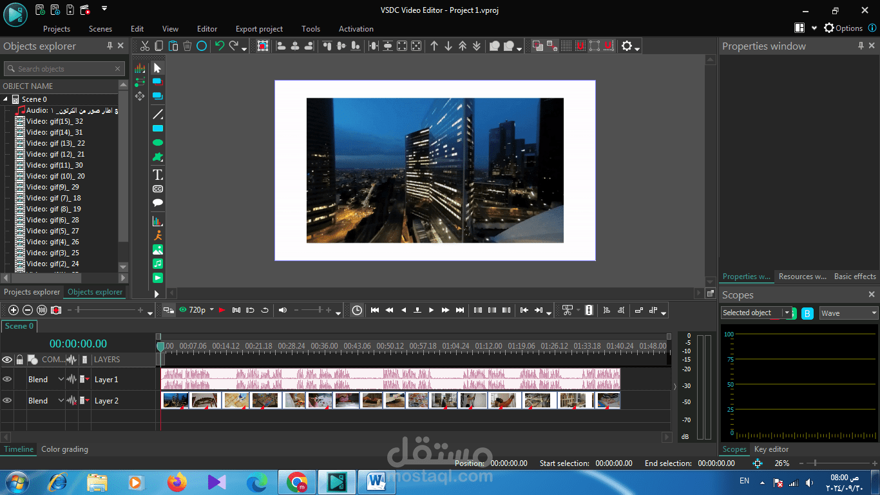This screenshot has height=495, width=880.
Task: Toggle the grid display button
Action: 566,46
